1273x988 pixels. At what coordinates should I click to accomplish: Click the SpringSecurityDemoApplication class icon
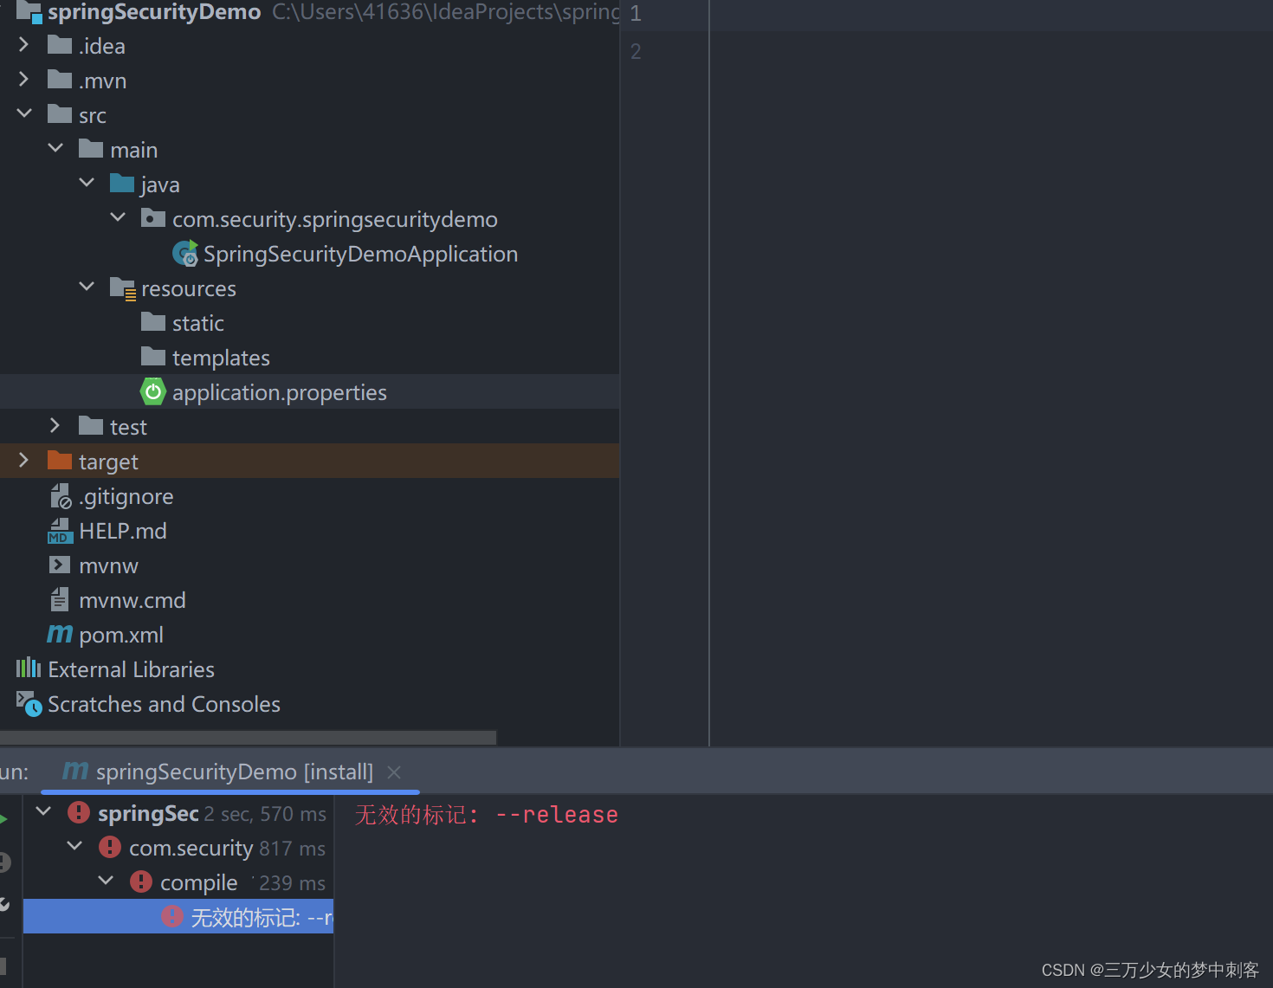point(185,254)
